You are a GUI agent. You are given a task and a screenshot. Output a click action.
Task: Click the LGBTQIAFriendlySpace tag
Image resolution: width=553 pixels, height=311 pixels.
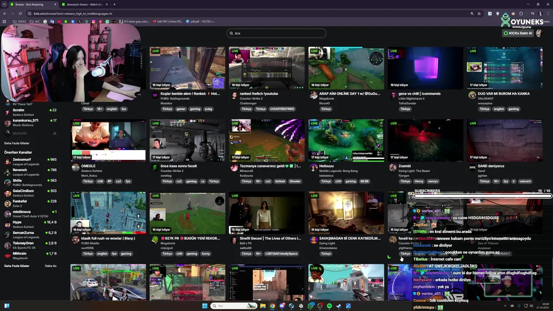[x=281, y=254]
